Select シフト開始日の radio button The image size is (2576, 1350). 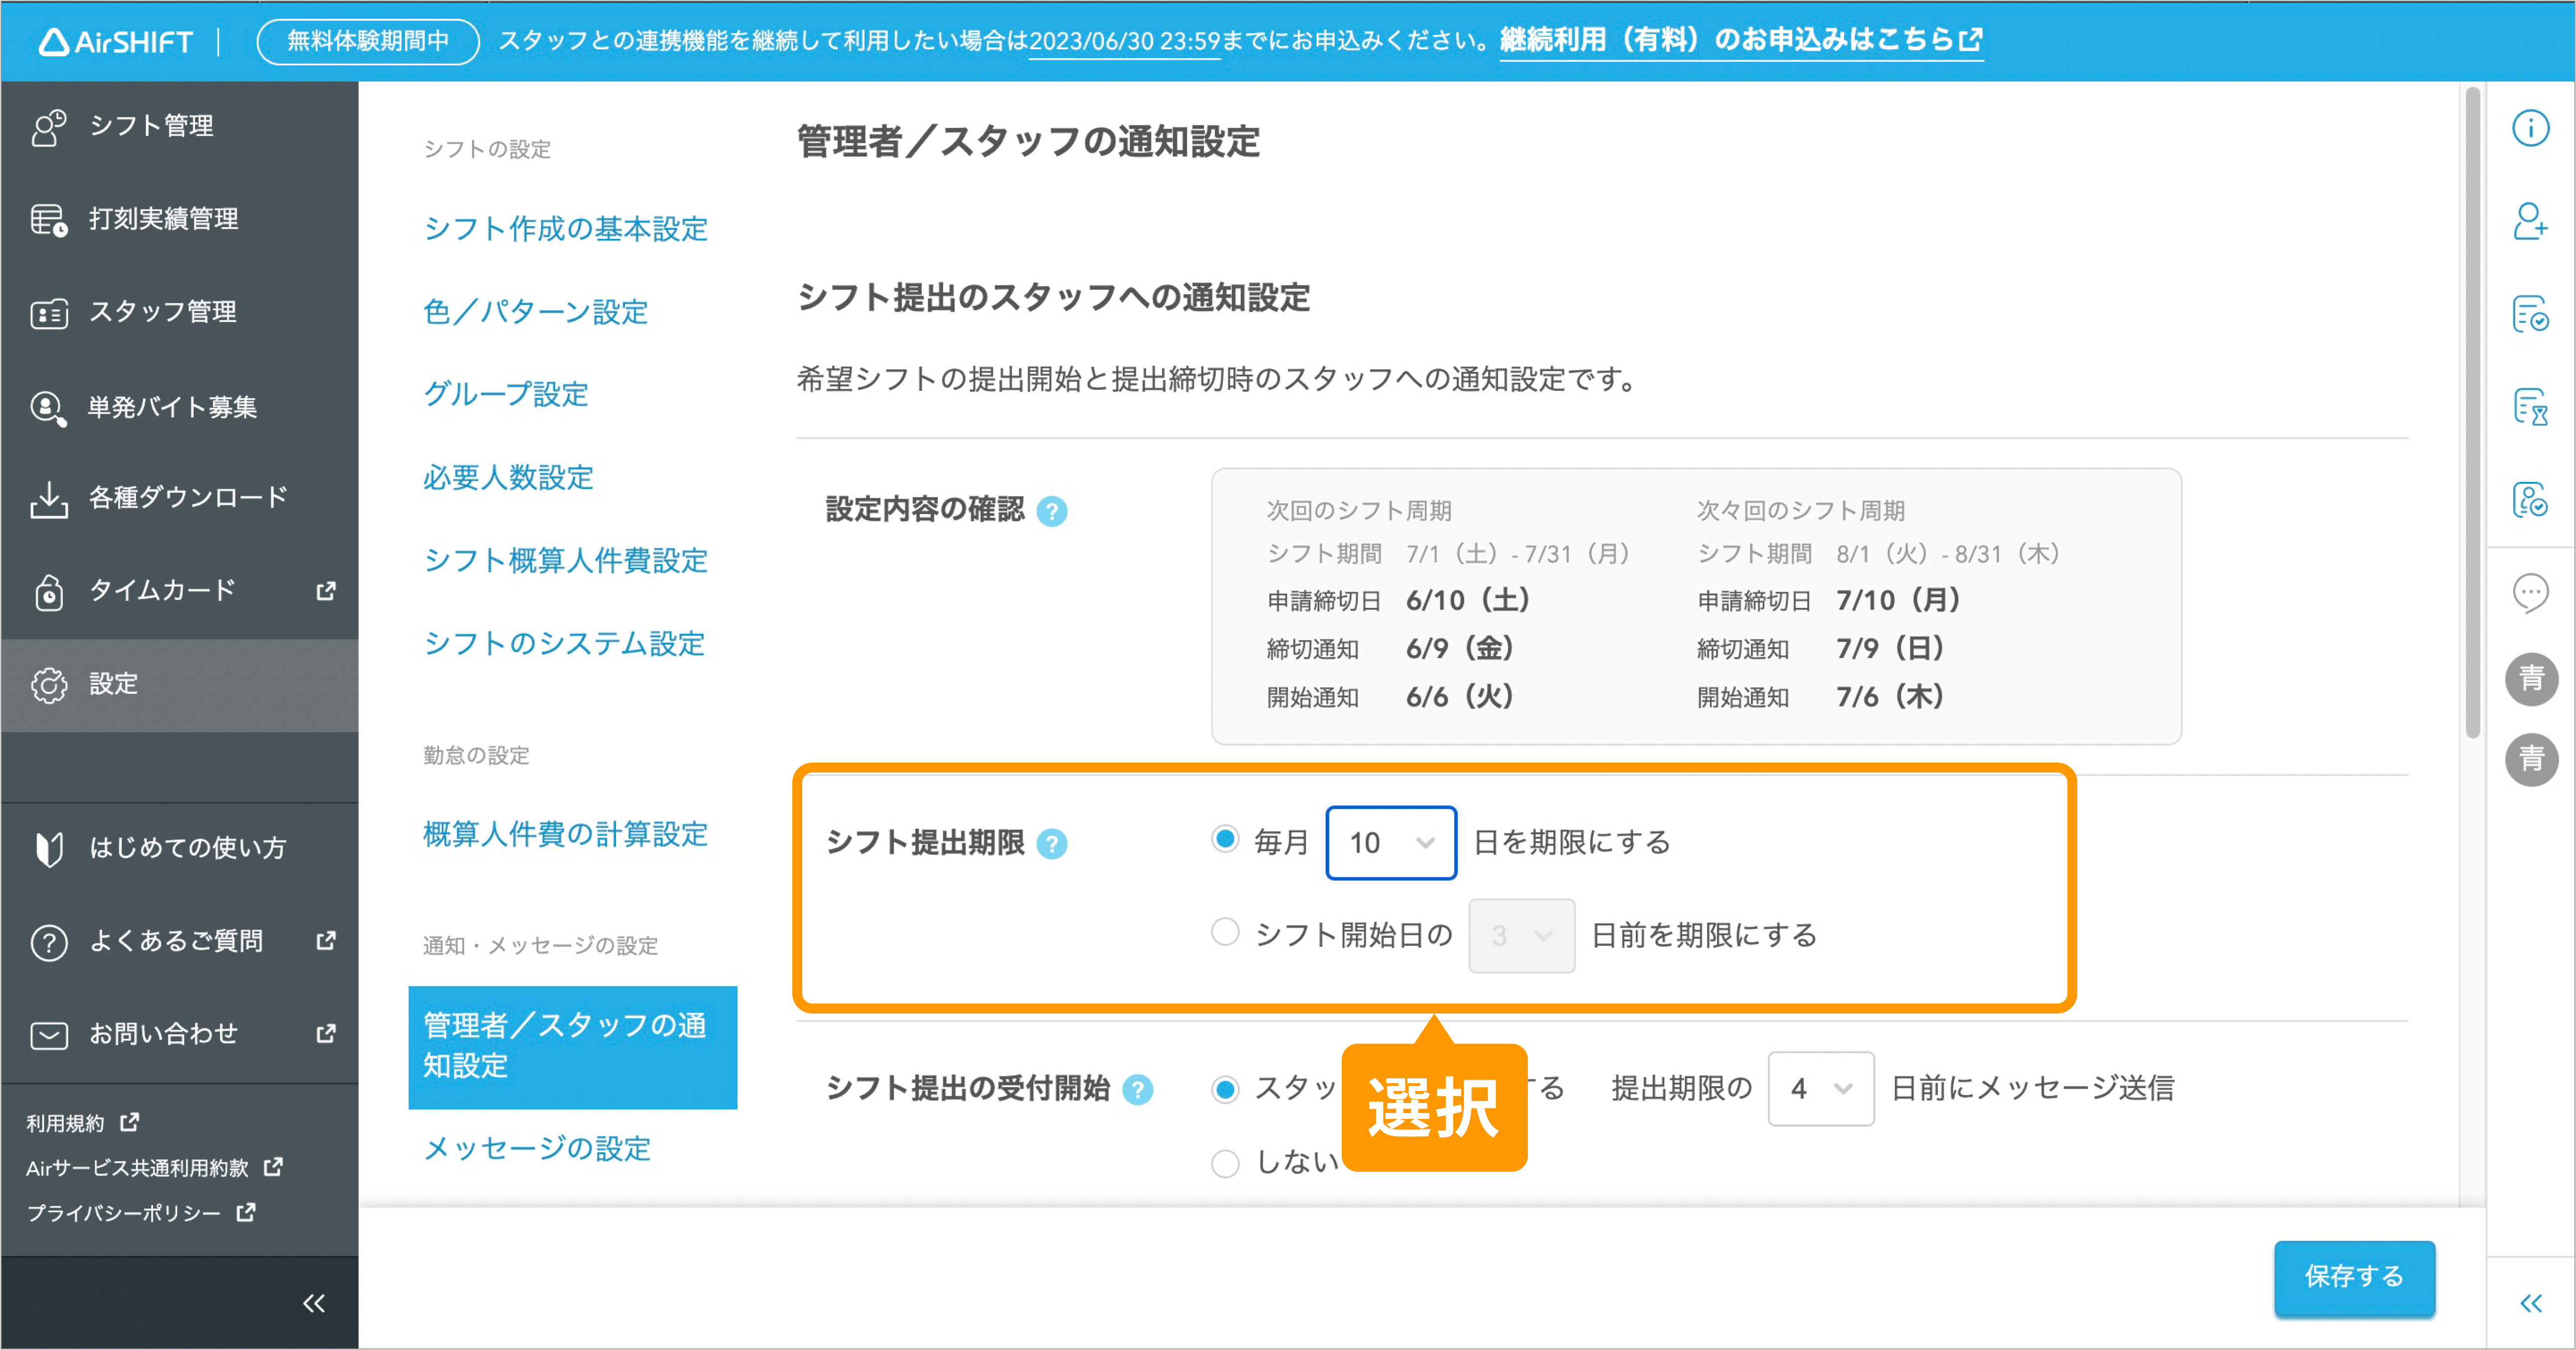coord(1225,933)
